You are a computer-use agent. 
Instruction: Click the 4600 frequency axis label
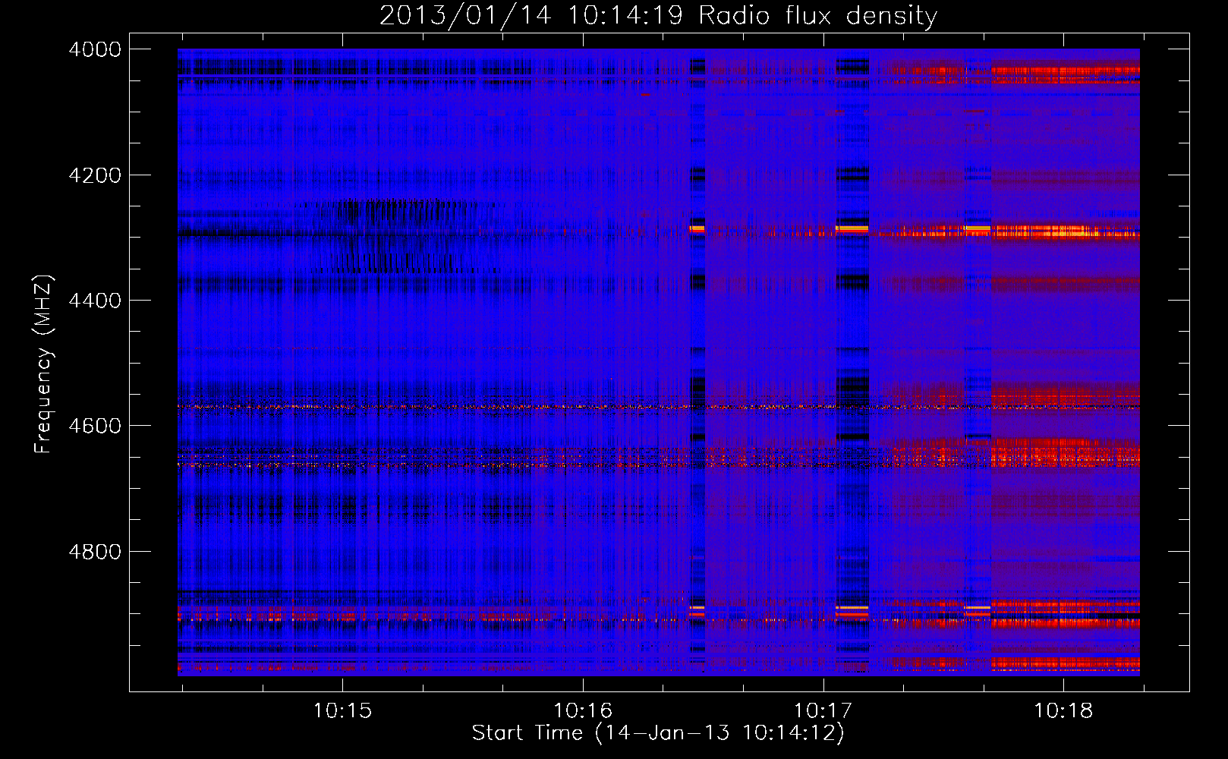[x=95, y=426]
